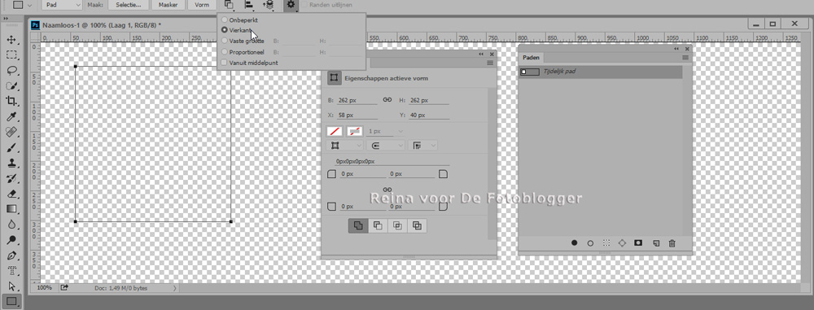This screenshot has height=310, width=814.
Task: Open Paden panel flyout menu
Action: pos(685,58)
